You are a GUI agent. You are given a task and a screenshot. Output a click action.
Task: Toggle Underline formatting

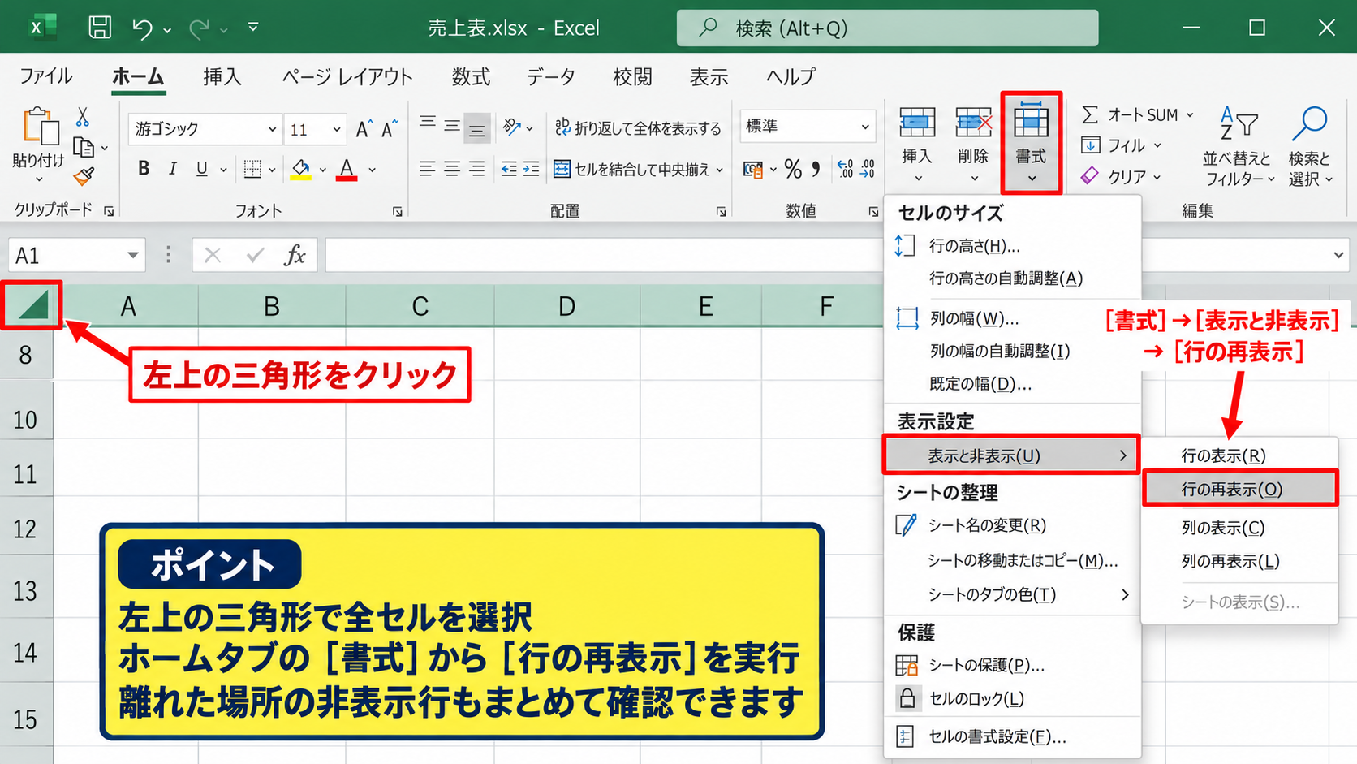(201, 169)
